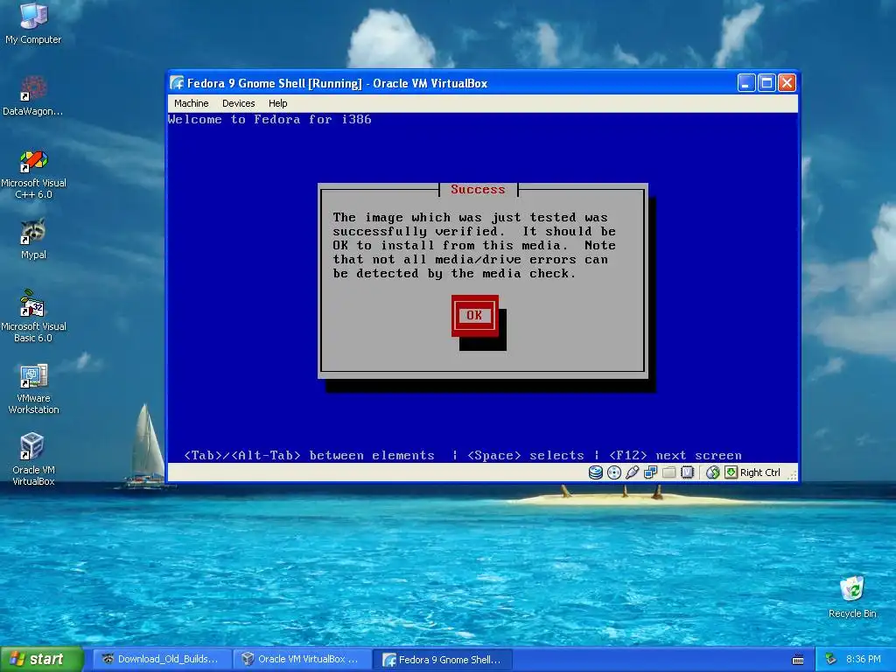The image size is (896, 672).
Task: Select the DataWagon desktop shortcut
Action: 33,95
